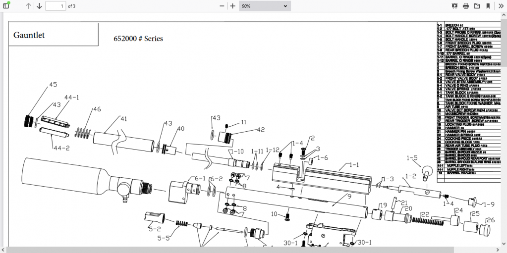Save the PDF file
507x253 pixels.
477,6
